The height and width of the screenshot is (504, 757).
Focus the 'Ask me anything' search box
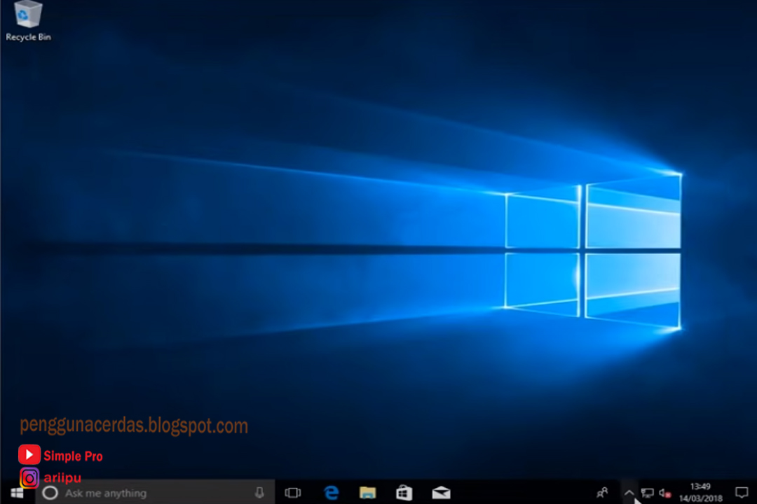[x=156, y=492]
